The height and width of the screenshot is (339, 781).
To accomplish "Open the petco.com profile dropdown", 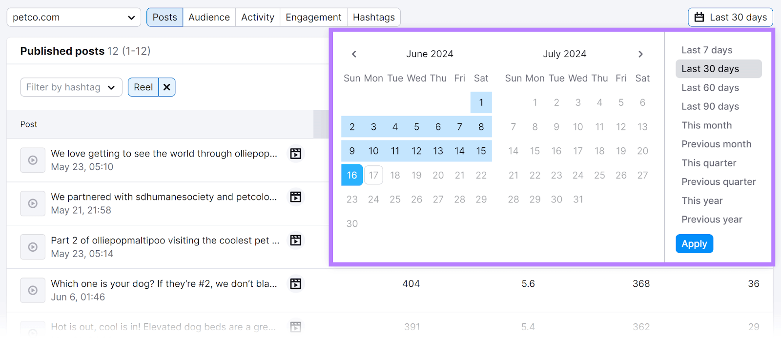I will 73,17.
